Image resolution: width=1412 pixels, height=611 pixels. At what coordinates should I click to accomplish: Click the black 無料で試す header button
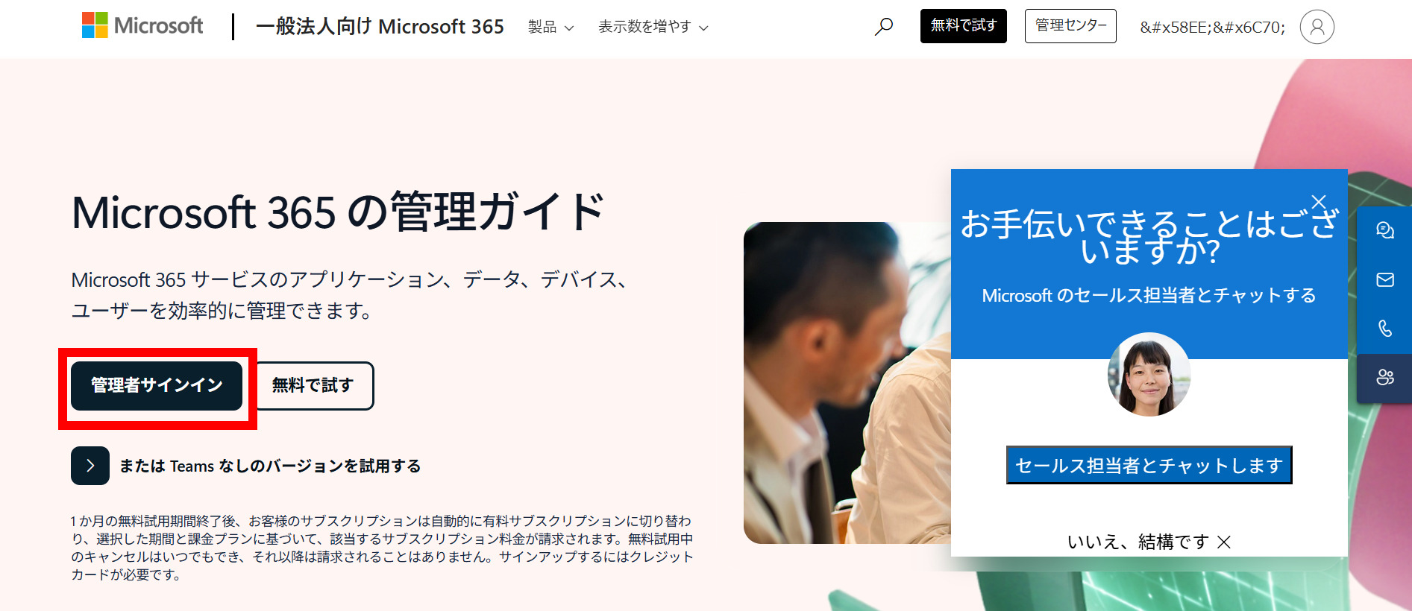coord(963,26)
